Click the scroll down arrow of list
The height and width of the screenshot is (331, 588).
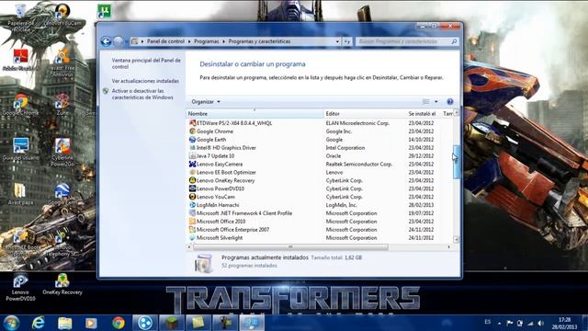456,239
